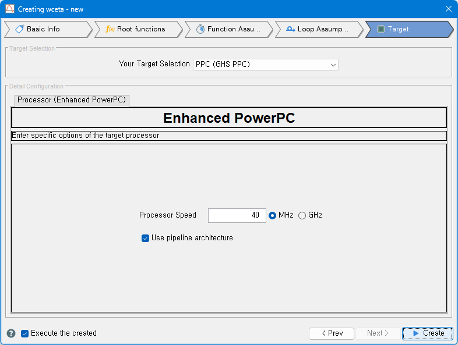Select GHz as processor speed unit

[302, 215]
